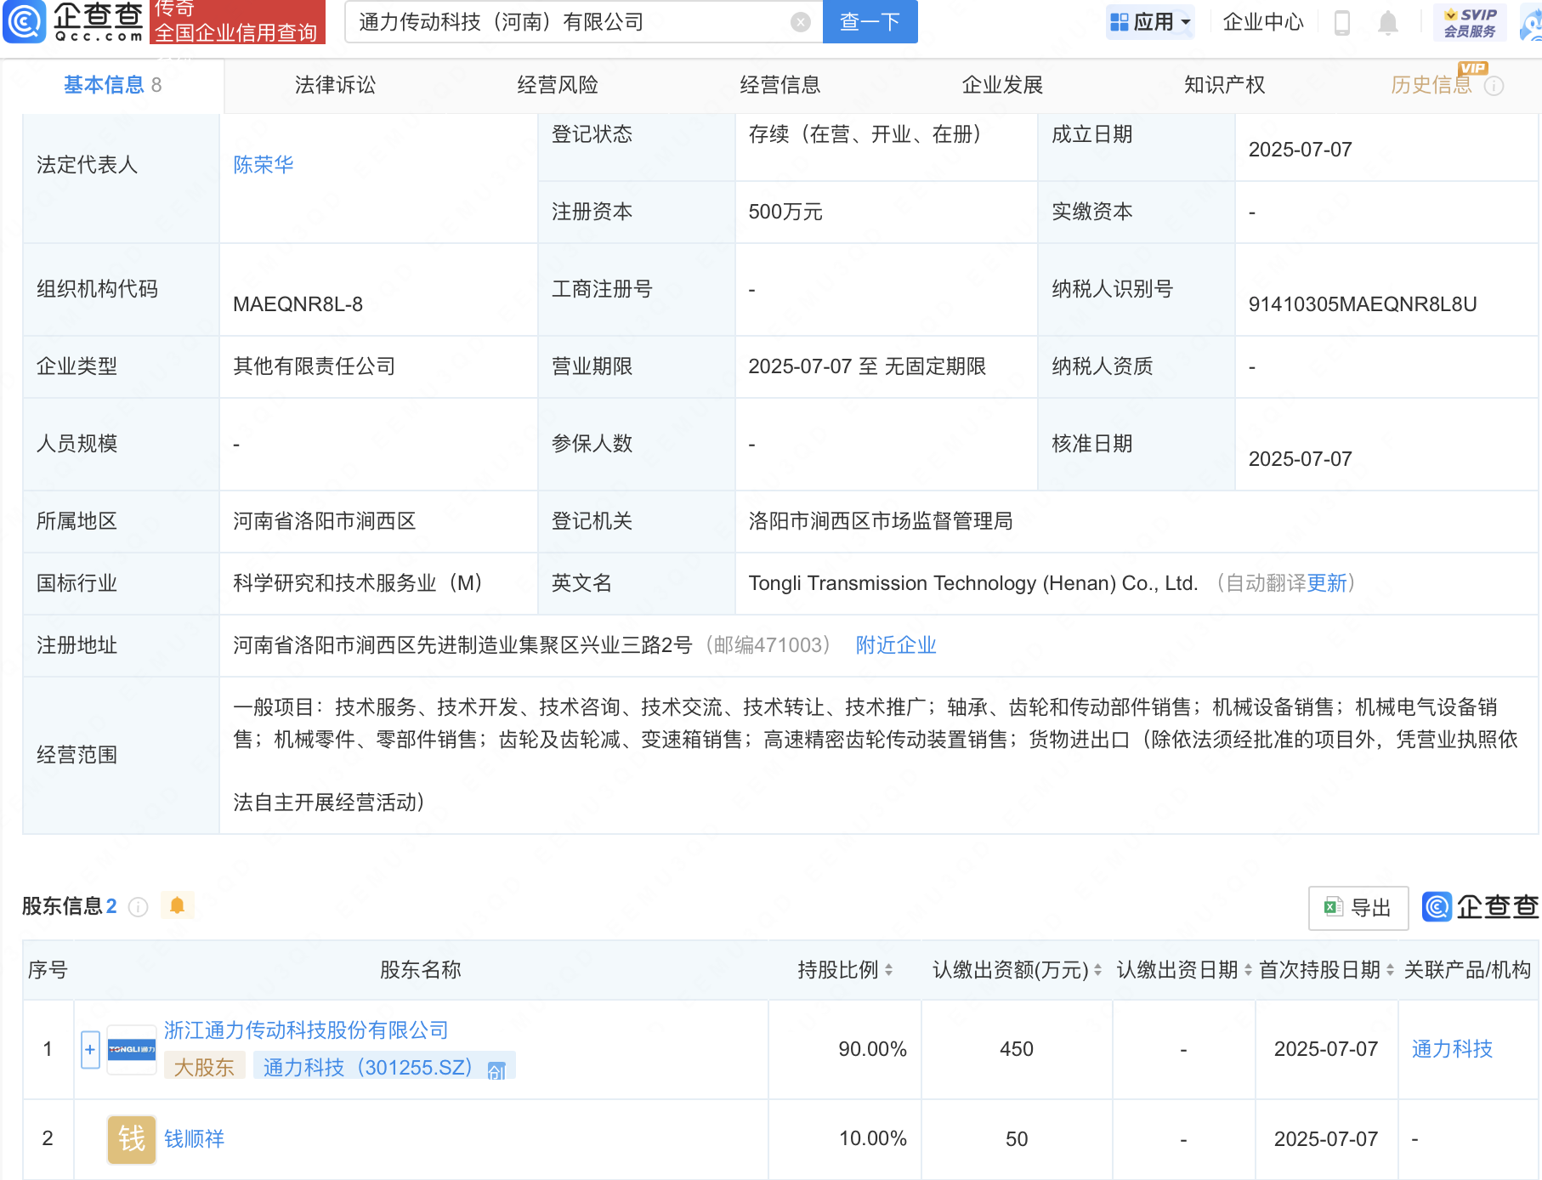Select English name Tongli Transmission Technology text
Image resolution: width=1542 pixels, height=1180 pixels.
[x=973, y=583]
